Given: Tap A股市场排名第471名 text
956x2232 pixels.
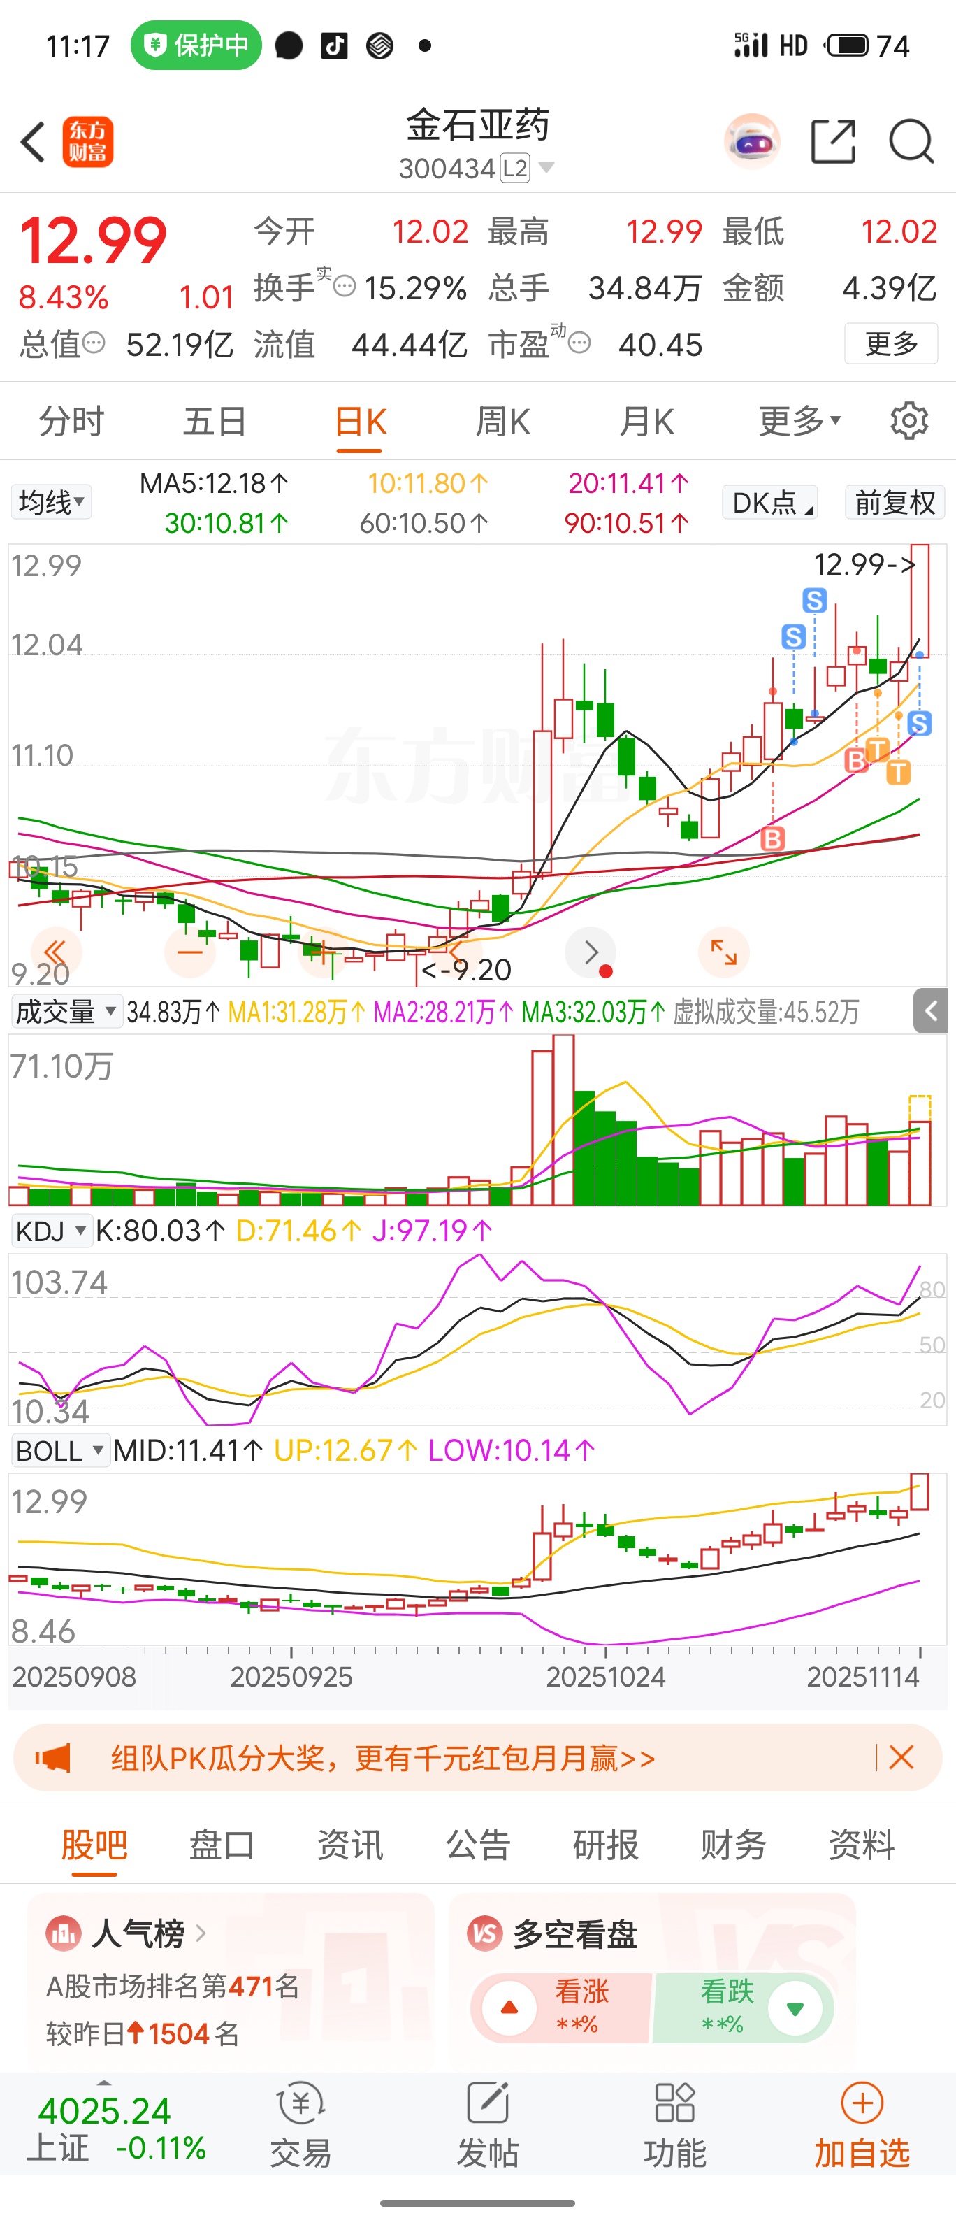Looking at the screenshot, I should (173, 1985).
